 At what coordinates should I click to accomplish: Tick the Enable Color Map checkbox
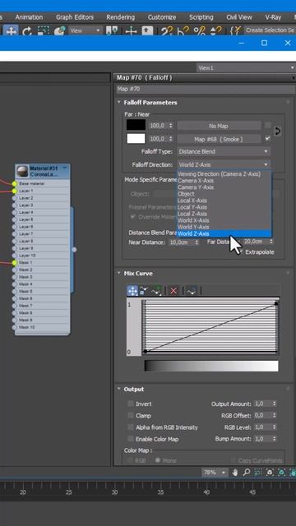point(130,438)
